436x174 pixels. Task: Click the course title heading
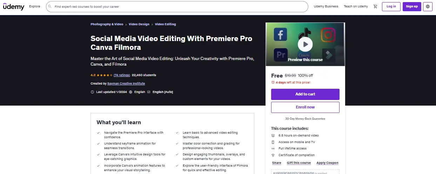click(171, 43)
